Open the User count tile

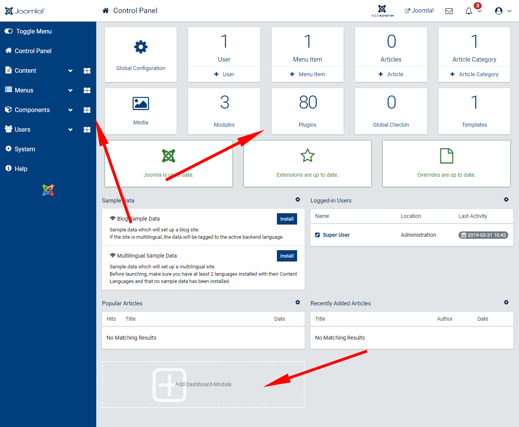click(224, 47)
